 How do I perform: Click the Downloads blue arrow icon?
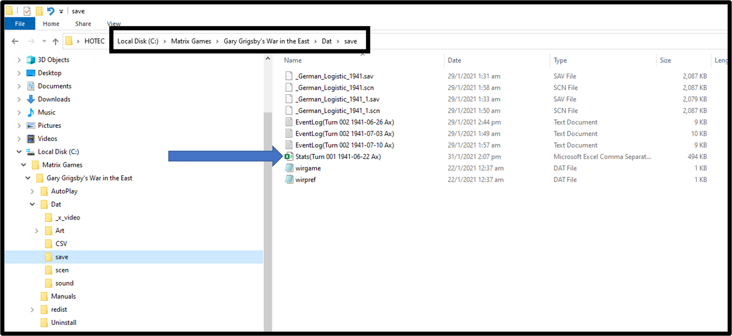31,99
